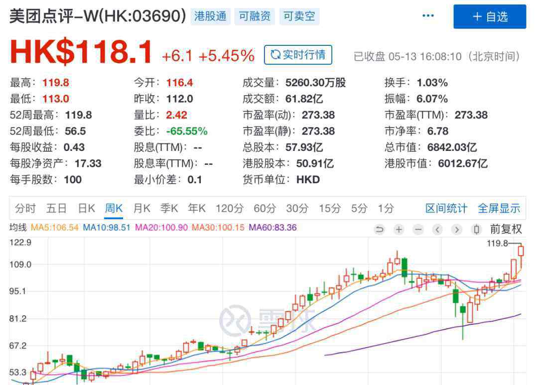Image resolution: width=538 pixels, height=385 pixels.
Task: Click the chart reset (undo arrow) icon
Action: [380, 229]
